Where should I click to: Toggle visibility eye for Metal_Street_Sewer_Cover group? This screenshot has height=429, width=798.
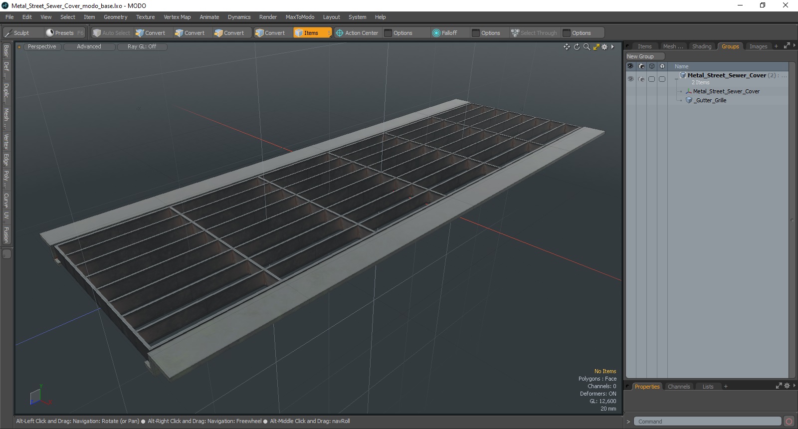click(x=630, y=79)
